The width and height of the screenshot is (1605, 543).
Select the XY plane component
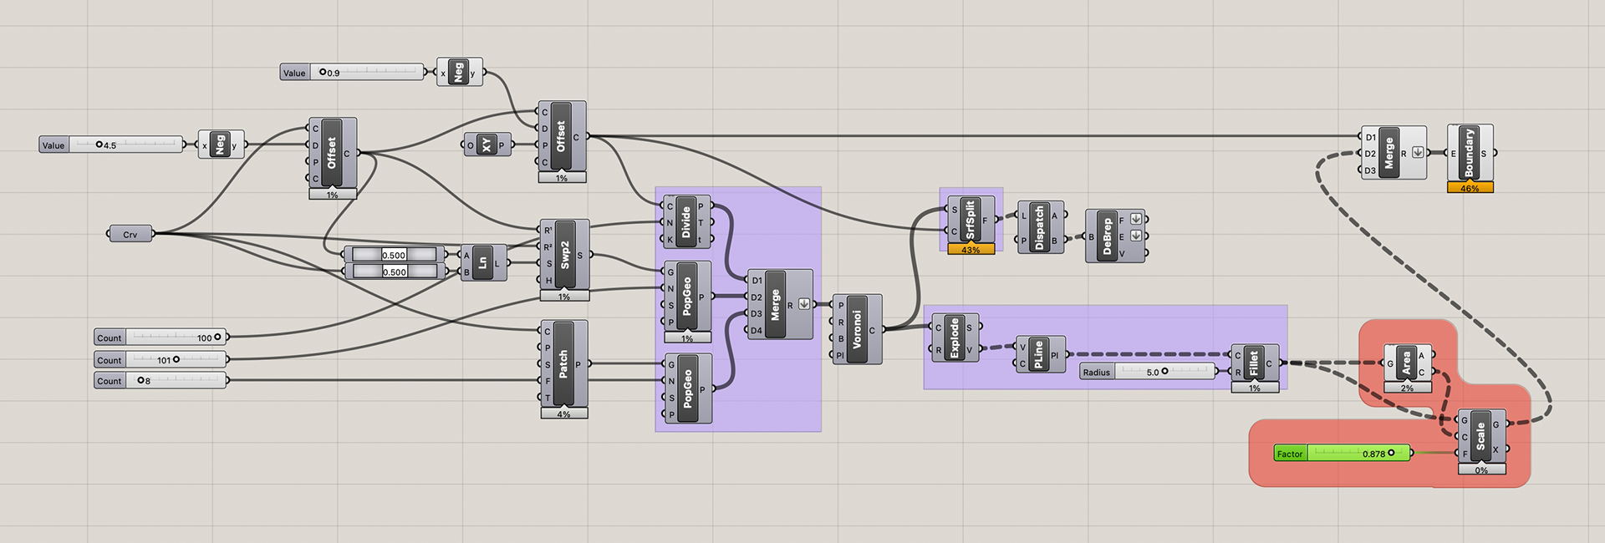click(x=487, y=145)
